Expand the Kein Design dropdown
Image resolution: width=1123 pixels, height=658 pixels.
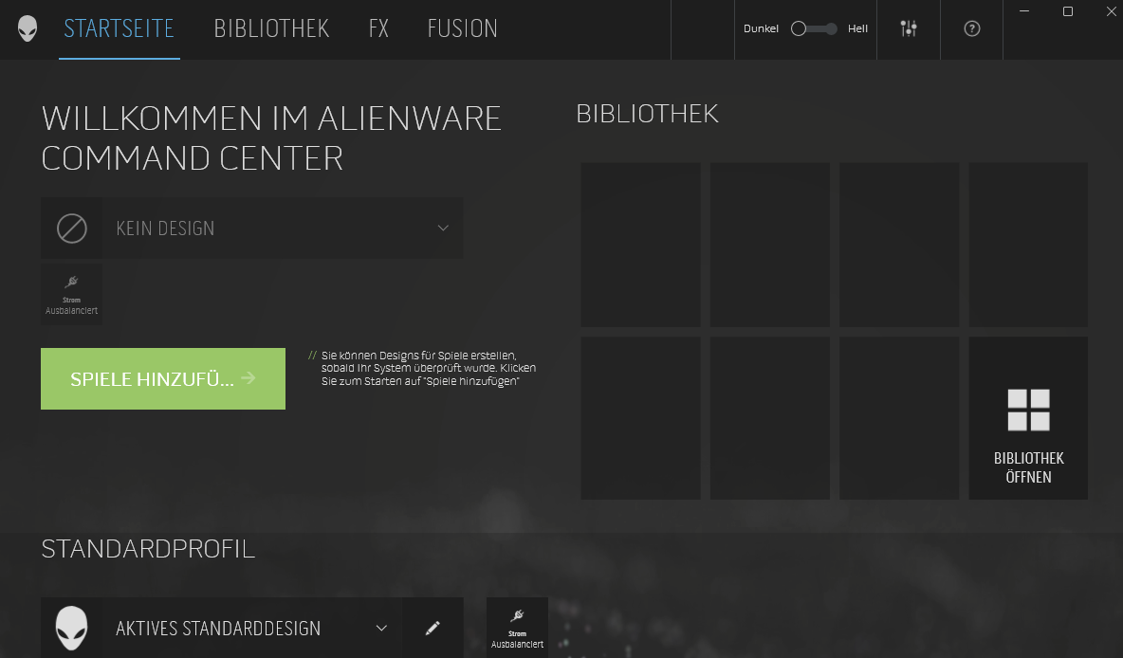pyautogui.click(x=443, y=228)
